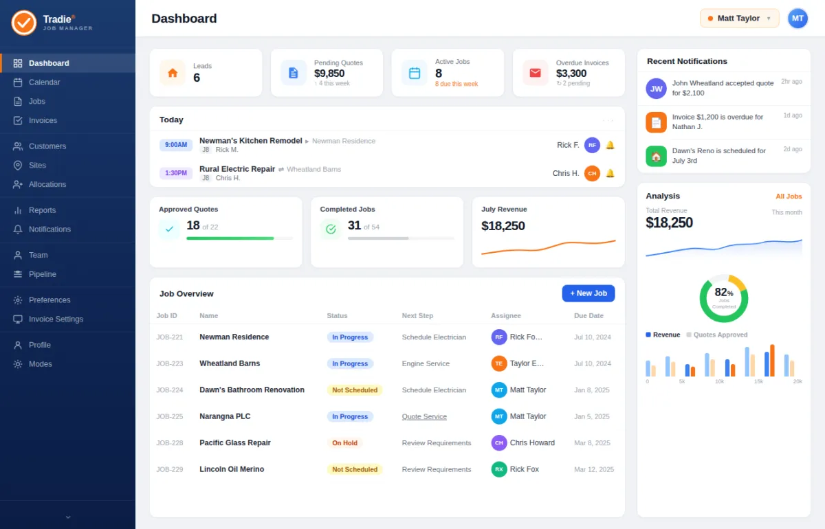Open the This month period selector
Image resolution: width=825 pixels, height=529 pixels.
click(786, 212)
